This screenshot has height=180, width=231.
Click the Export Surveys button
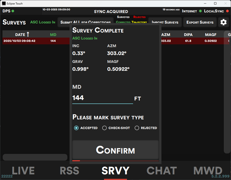[x=200, y=22]
